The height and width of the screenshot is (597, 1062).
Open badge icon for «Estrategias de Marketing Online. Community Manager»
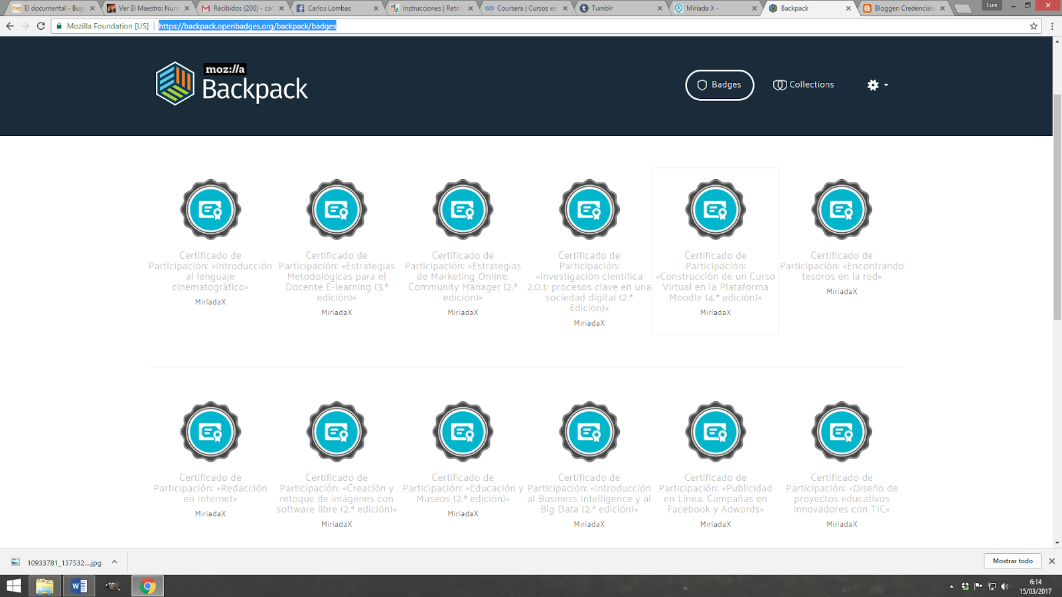463,210
